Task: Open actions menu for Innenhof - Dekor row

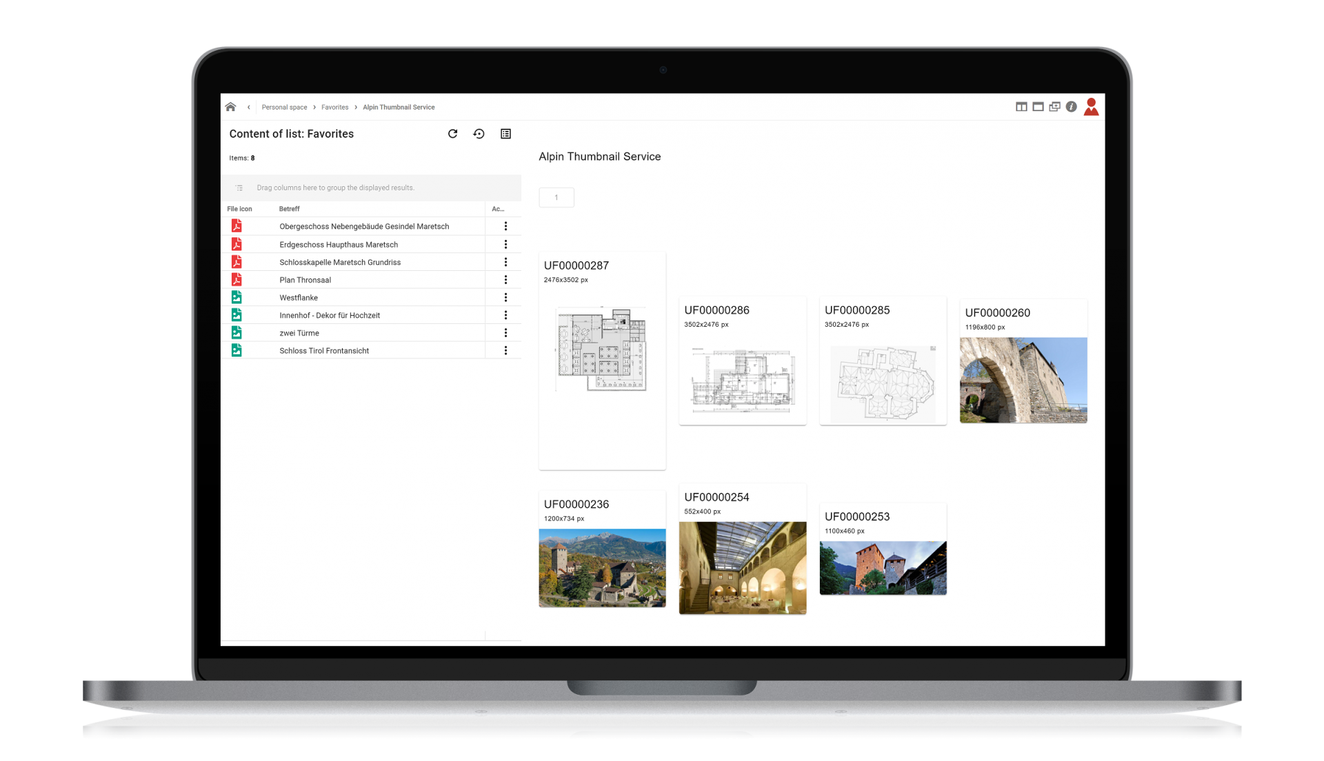Action: pyautogui.click(x=505, y=315)
